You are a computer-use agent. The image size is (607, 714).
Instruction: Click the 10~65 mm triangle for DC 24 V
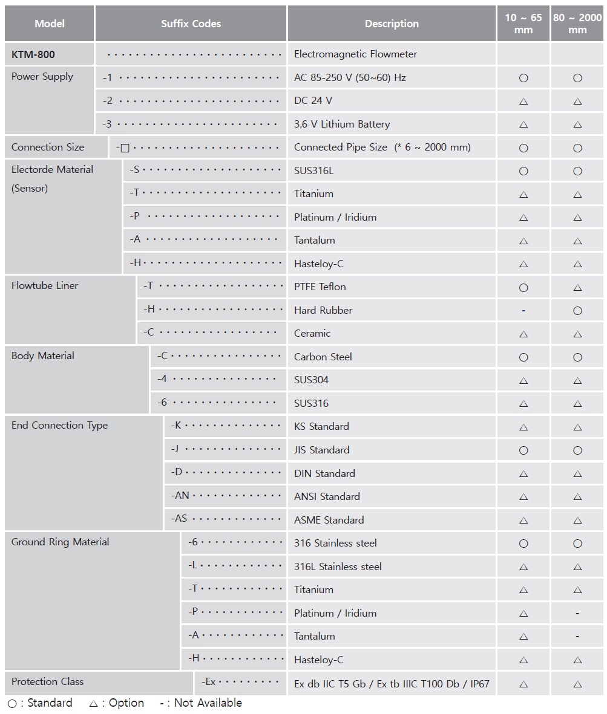(x=523, y=102)
